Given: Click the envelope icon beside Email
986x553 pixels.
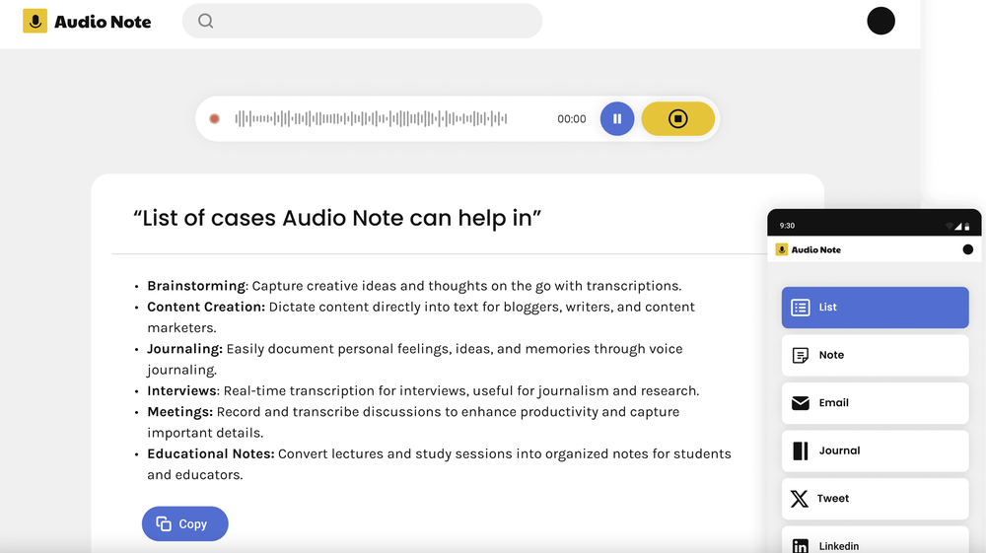Looking at the screenshot, I should (800, 403).
